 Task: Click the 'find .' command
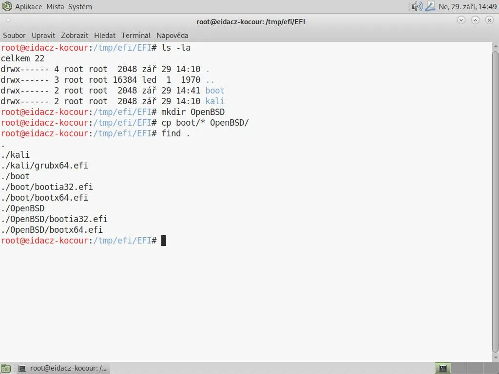(x=175, y=133)
